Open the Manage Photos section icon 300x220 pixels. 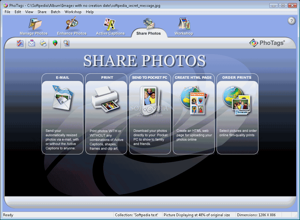[35, 24]
